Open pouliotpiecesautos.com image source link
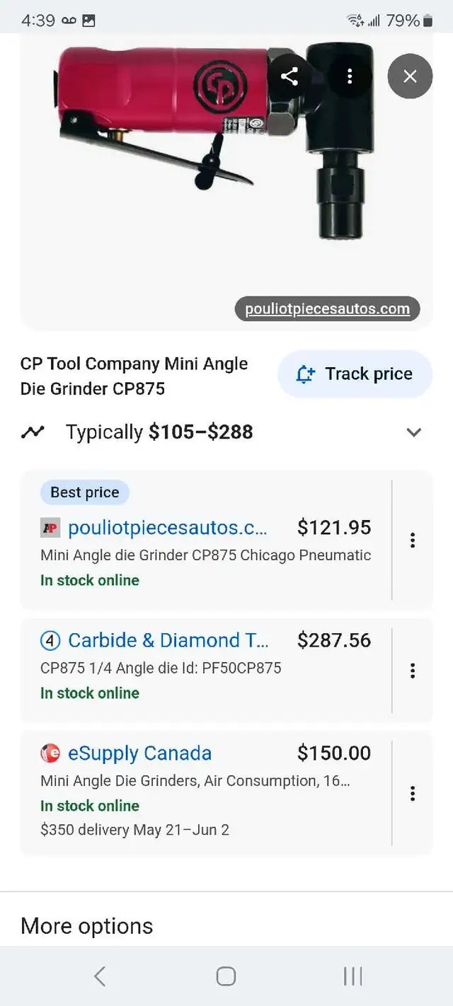453x1006 pixels. coord(327,308)
